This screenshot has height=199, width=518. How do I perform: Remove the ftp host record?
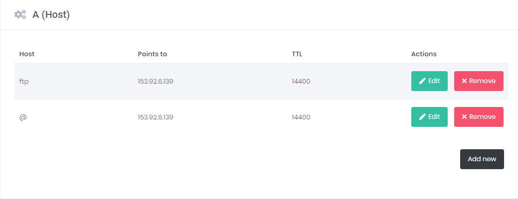[x=479, y=81]
